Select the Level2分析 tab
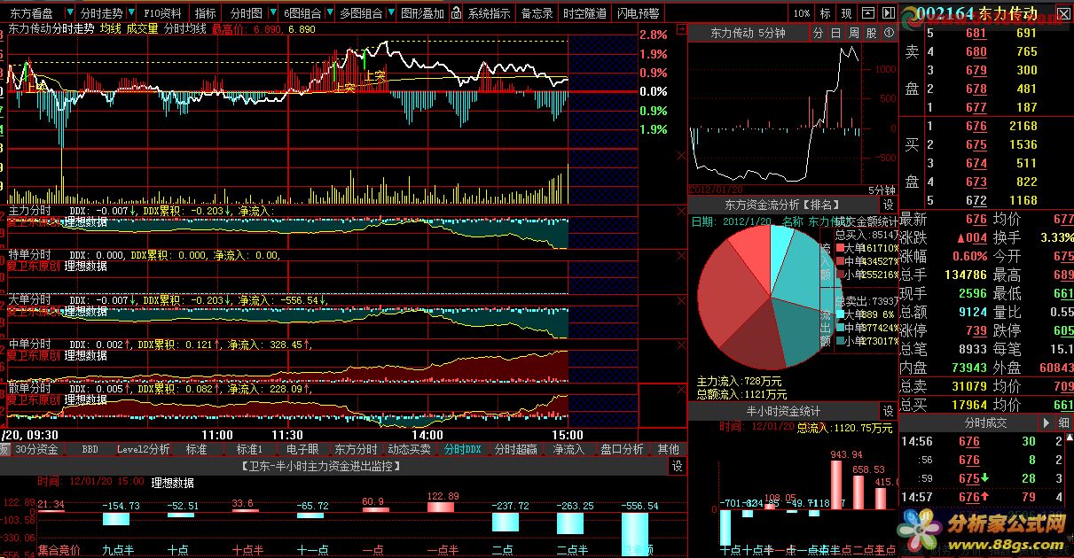1074x558 pixels. click(x=143, y=449)
